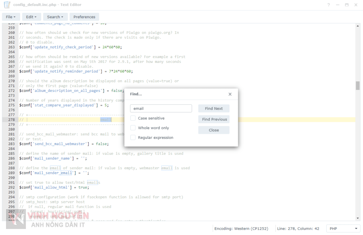Click the Encoding: Western (CP1252) indicator
363x235 pixels.
tap(242, 229)
